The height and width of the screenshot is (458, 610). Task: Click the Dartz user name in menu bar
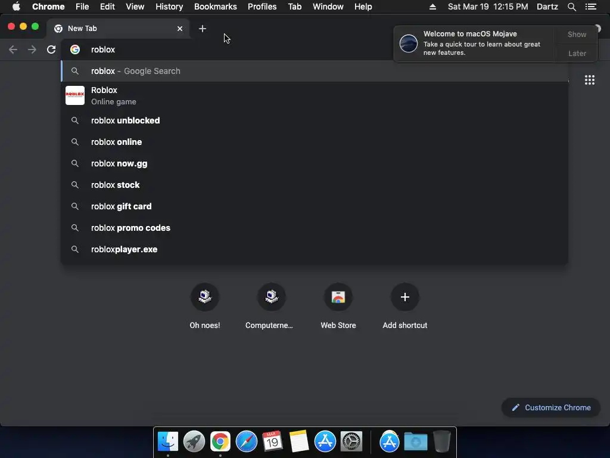547,7
